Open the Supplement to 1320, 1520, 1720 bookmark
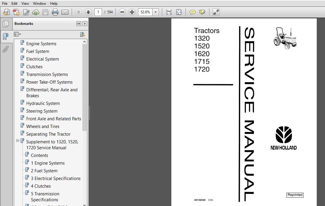 coord(52,145)
